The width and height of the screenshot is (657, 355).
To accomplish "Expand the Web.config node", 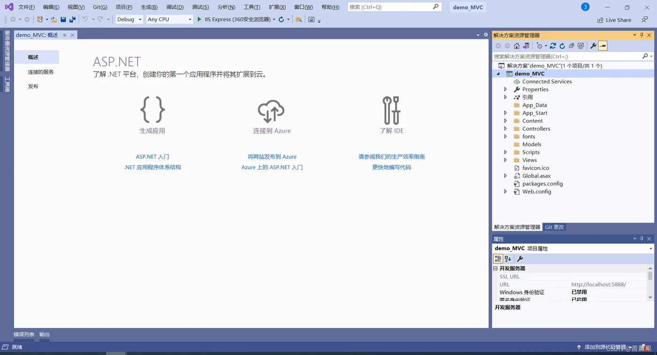I will [x=505, y=192].
